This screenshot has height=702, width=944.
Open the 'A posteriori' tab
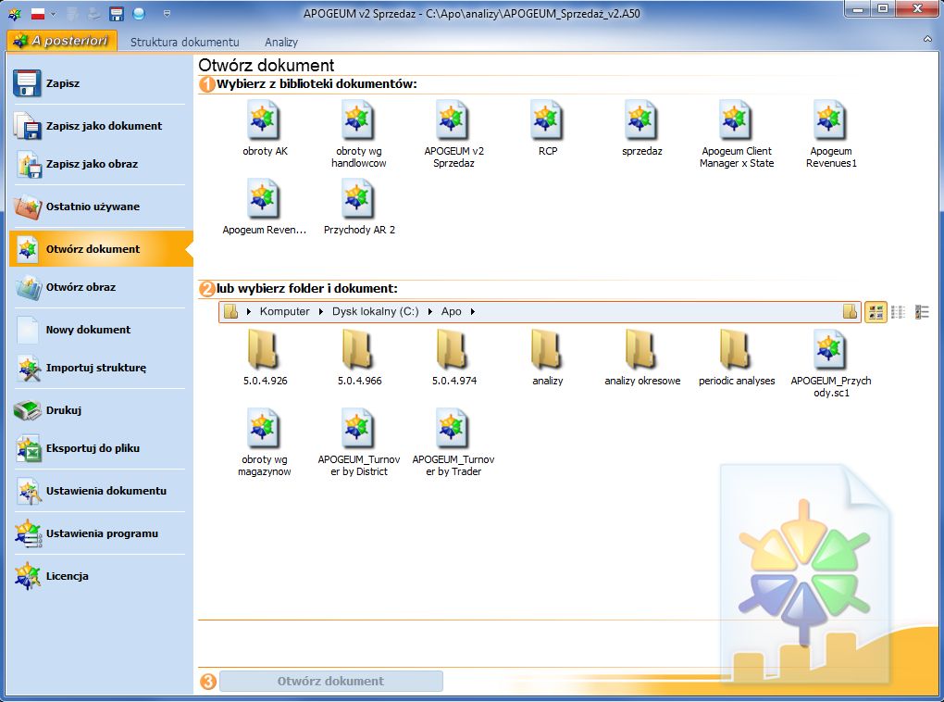(62, 41)
